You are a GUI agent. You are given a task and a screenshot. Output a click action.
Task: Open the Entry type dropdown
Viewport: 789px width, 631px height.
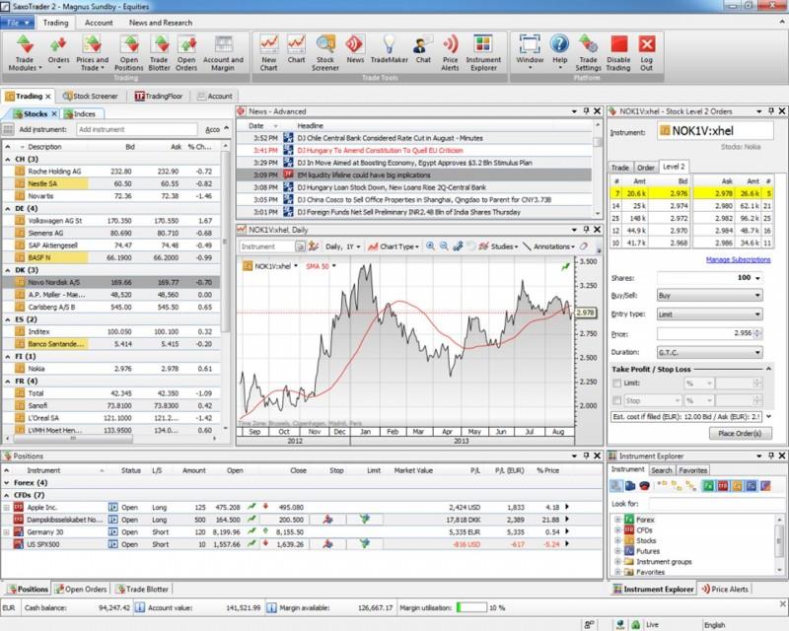(x=709, y=314)
